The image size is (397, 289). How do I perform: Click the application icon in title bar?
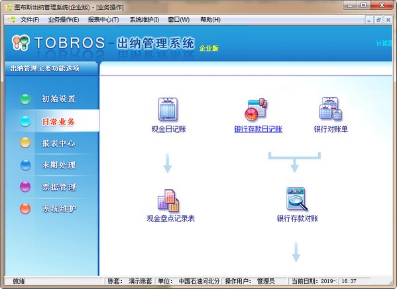[9, 7]
